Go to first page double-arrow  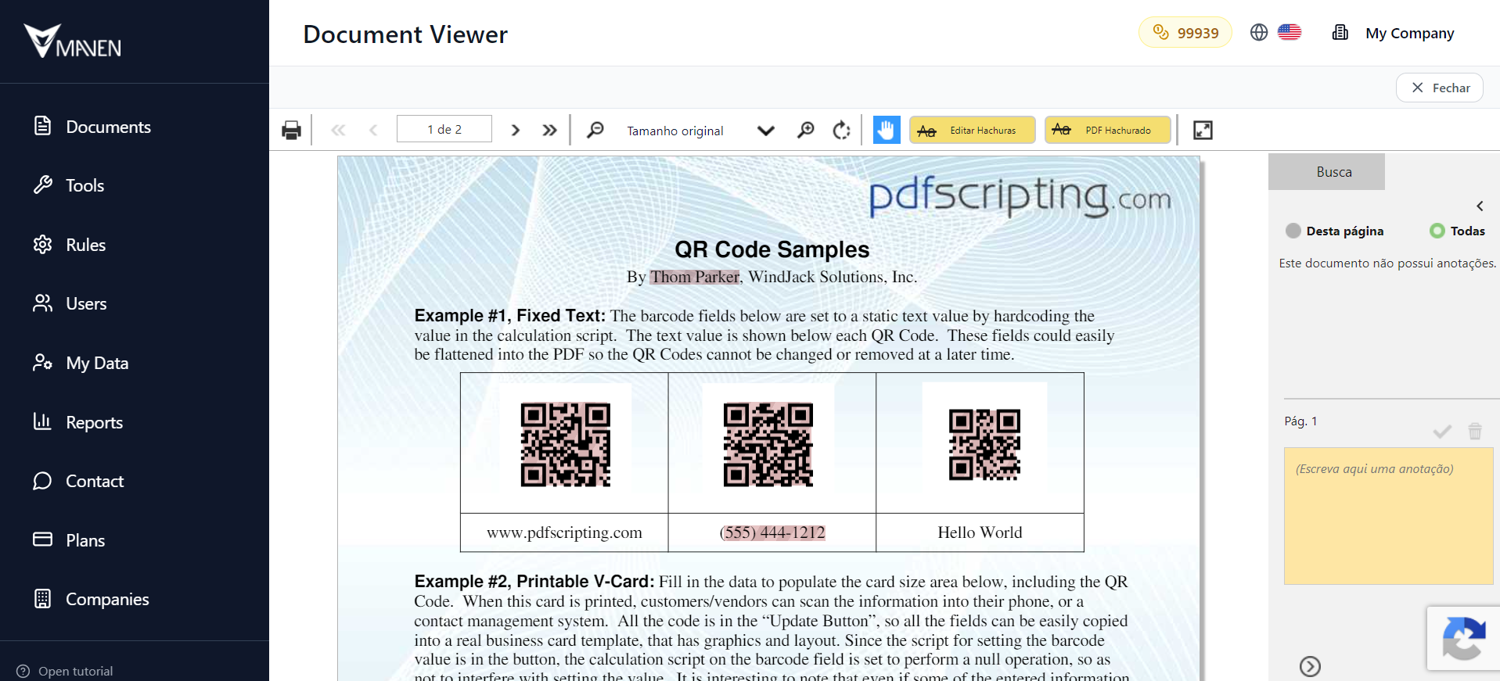pyautogui.click(x=338, y=130)
